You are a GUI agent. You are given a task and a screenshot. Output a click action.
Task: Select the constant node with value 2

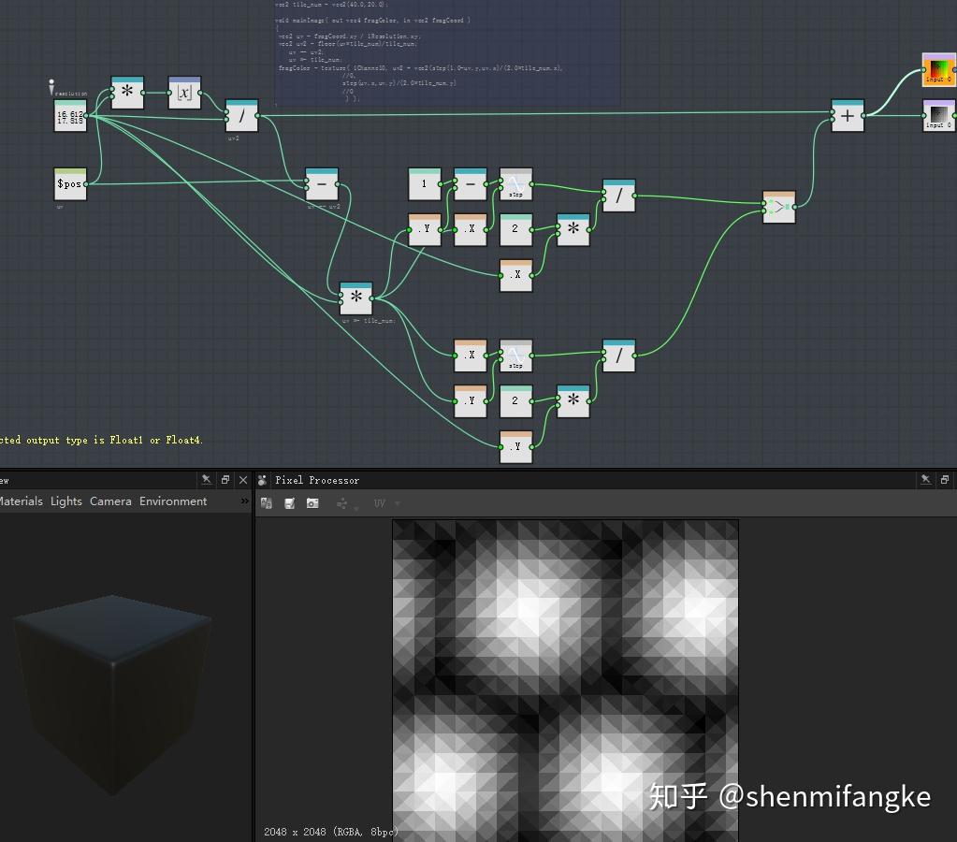[516, 227]
